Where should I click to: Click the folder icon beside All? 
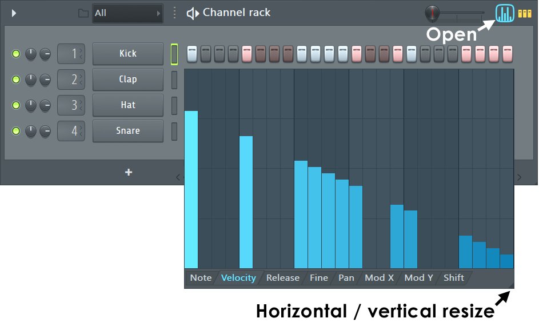coord(83,13)
